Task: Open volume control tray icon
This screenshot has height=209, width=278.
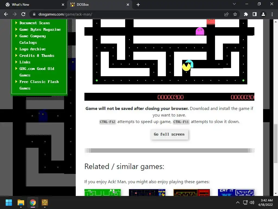Action: point(252,202)
